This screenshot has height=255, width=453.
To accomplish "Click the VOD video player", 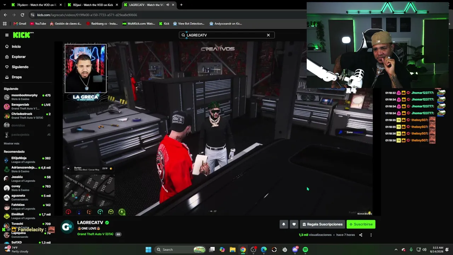I will 218,129.
